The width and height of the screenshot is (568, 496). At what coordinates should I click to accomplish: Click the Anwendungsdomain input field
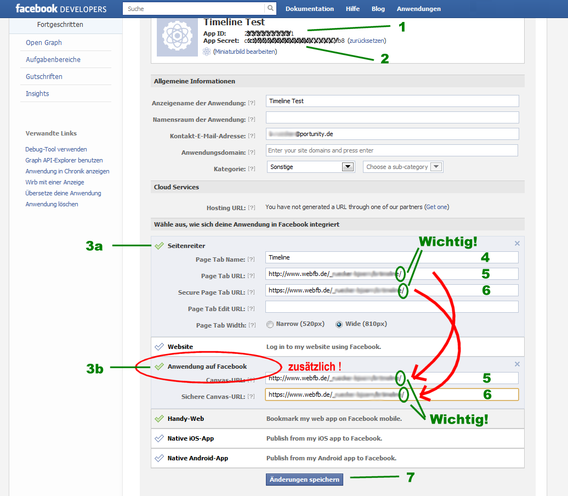coord(391,150)
